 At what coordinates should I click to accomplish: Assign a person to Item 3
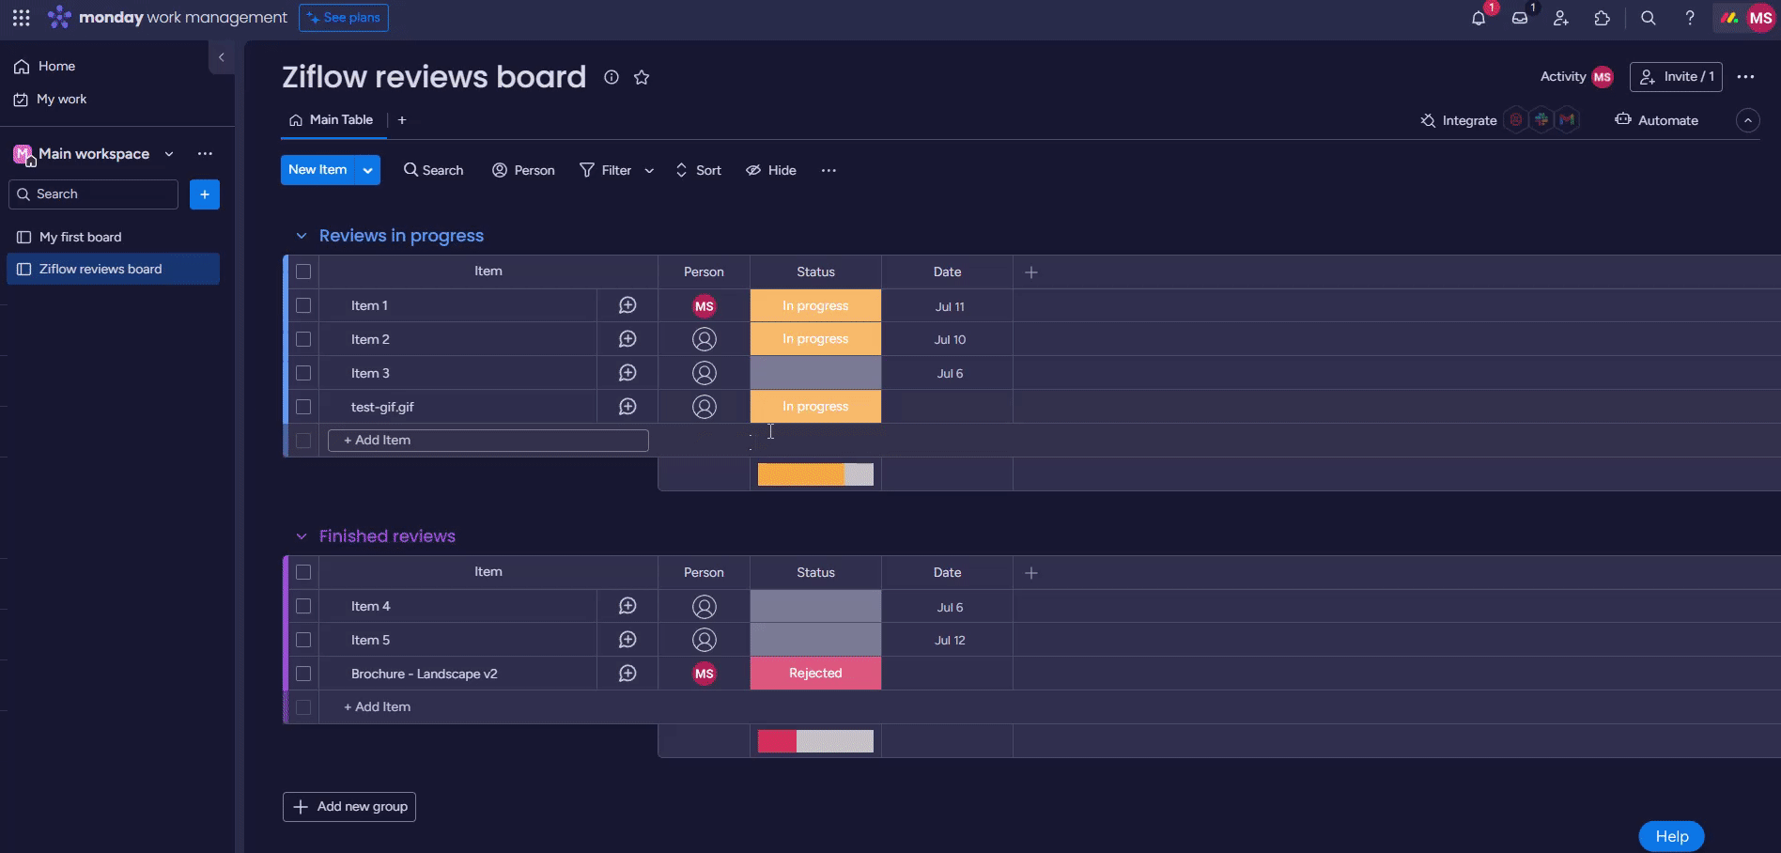(704, 373)
